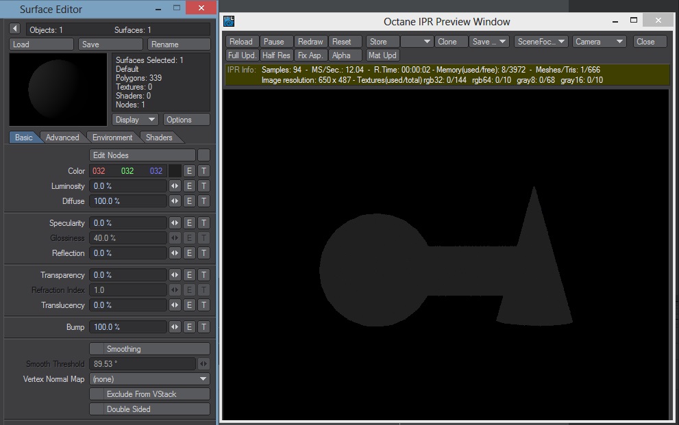Click the Diffuse mini-slider arrows

(x=175, y=201)
